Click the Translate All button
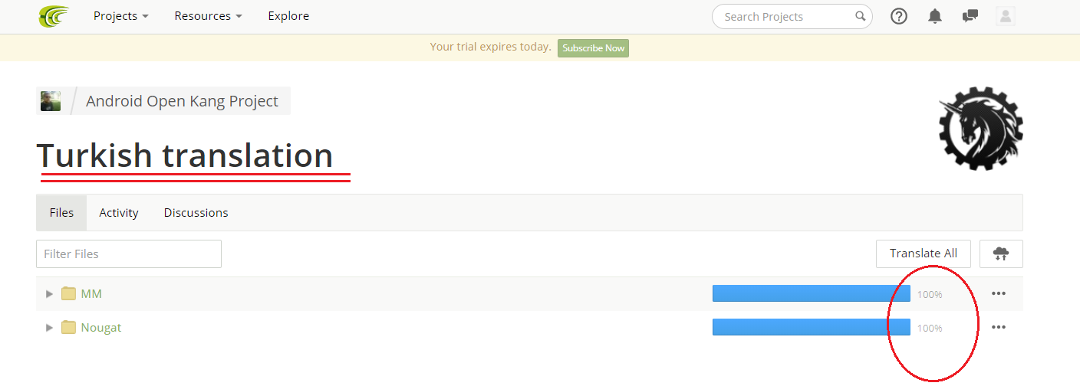 pos(924,254)
